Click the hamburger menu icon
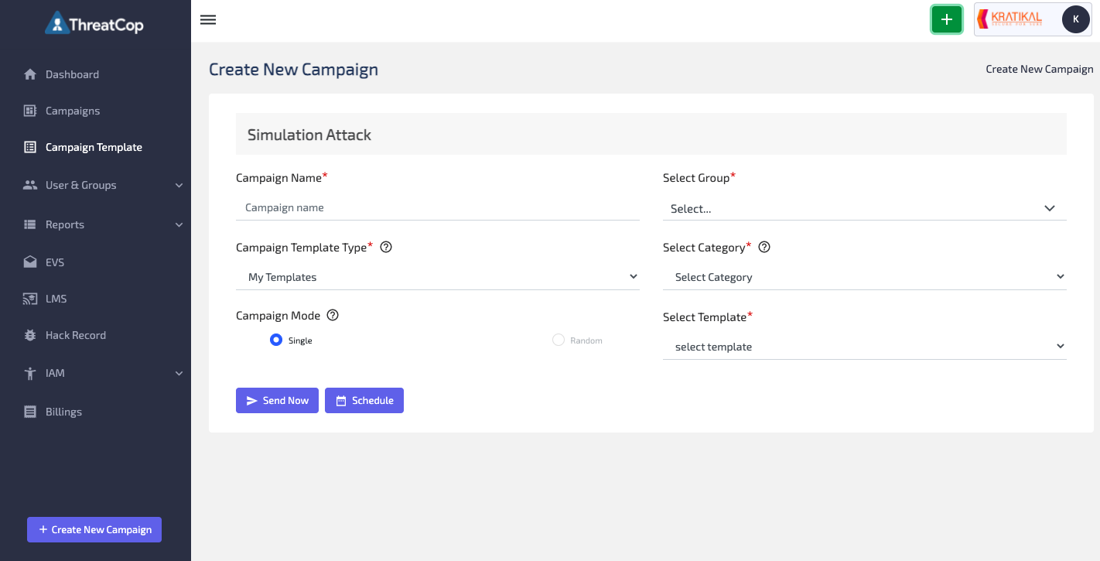Screen dimensions: 1100x561 207,20
